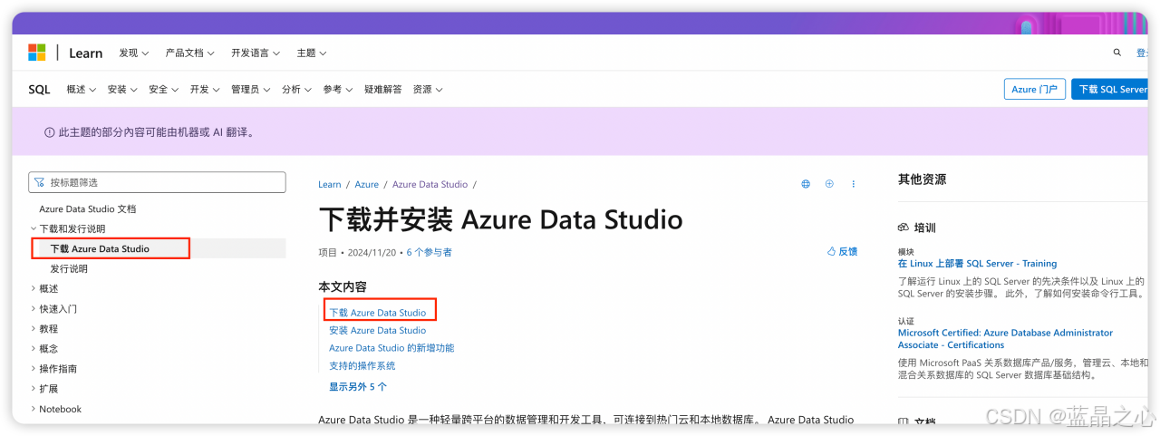The height and width of the screenshot is (436, 1160).
Task: Expand the 概述 sidebar node
Action: point(44,288)
